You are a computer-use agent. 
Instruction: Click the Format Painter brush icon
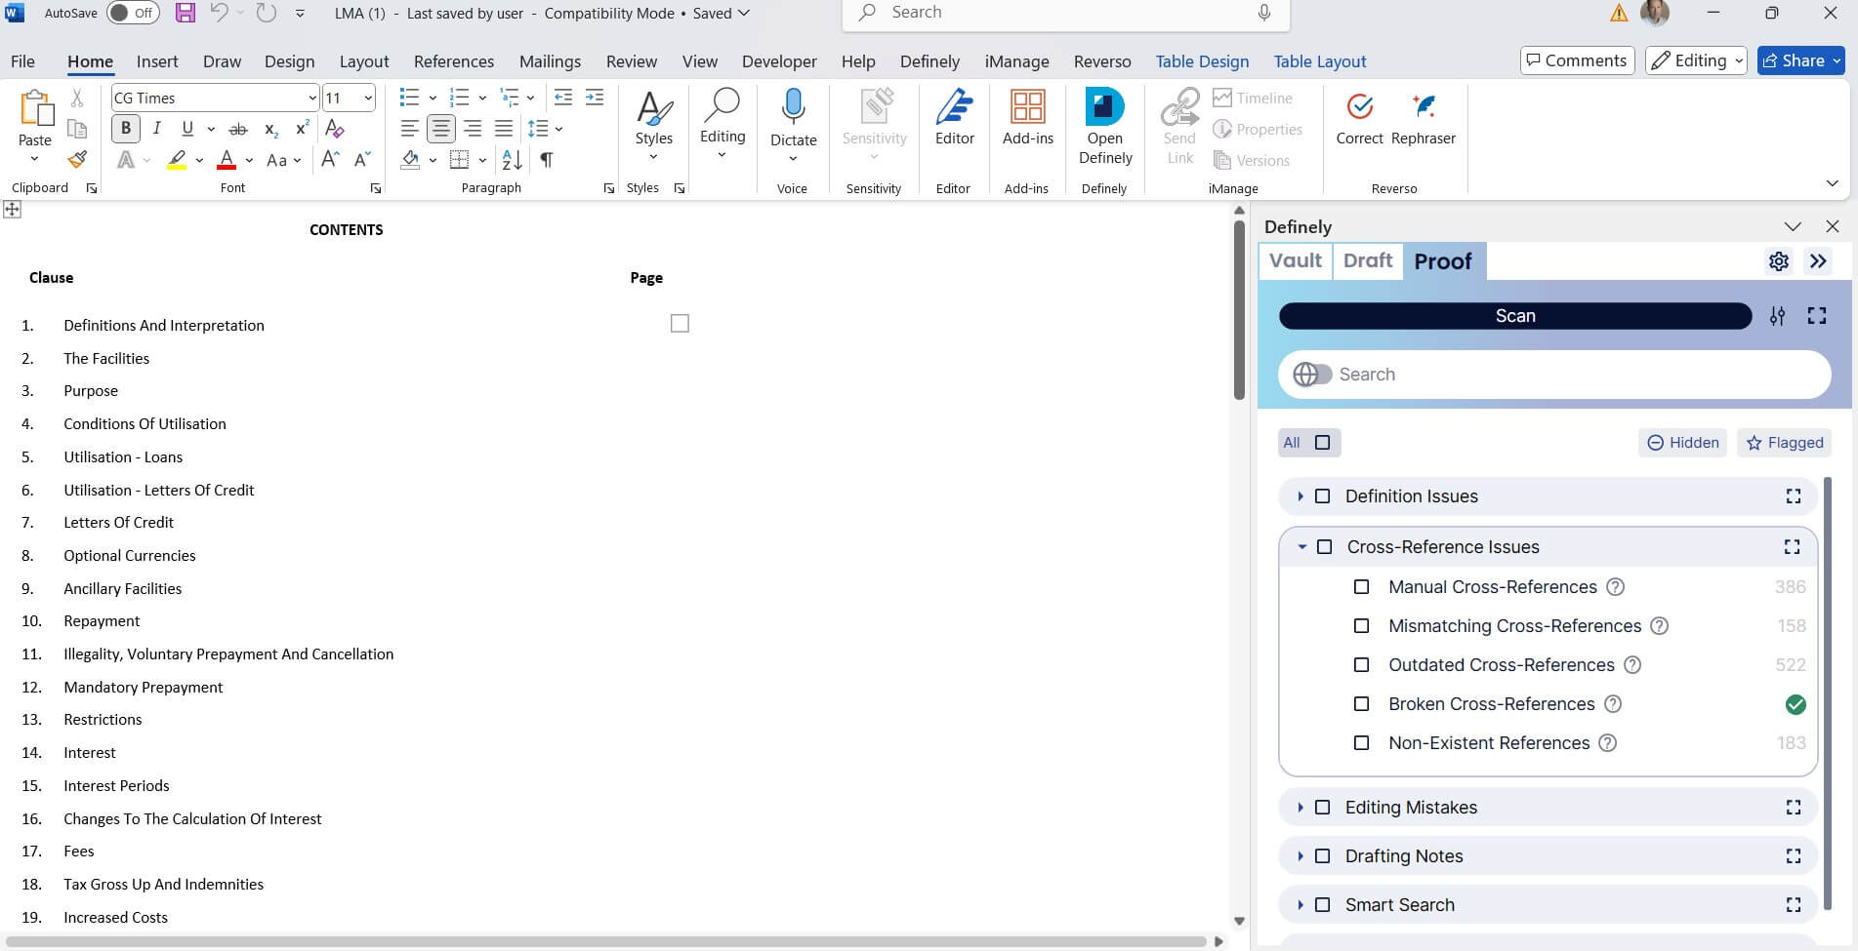[77, 159]
